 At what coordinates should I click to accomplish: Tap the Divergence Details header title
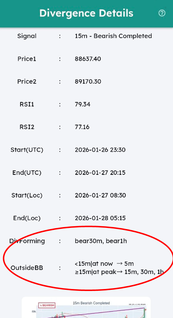tap(86, 13)
